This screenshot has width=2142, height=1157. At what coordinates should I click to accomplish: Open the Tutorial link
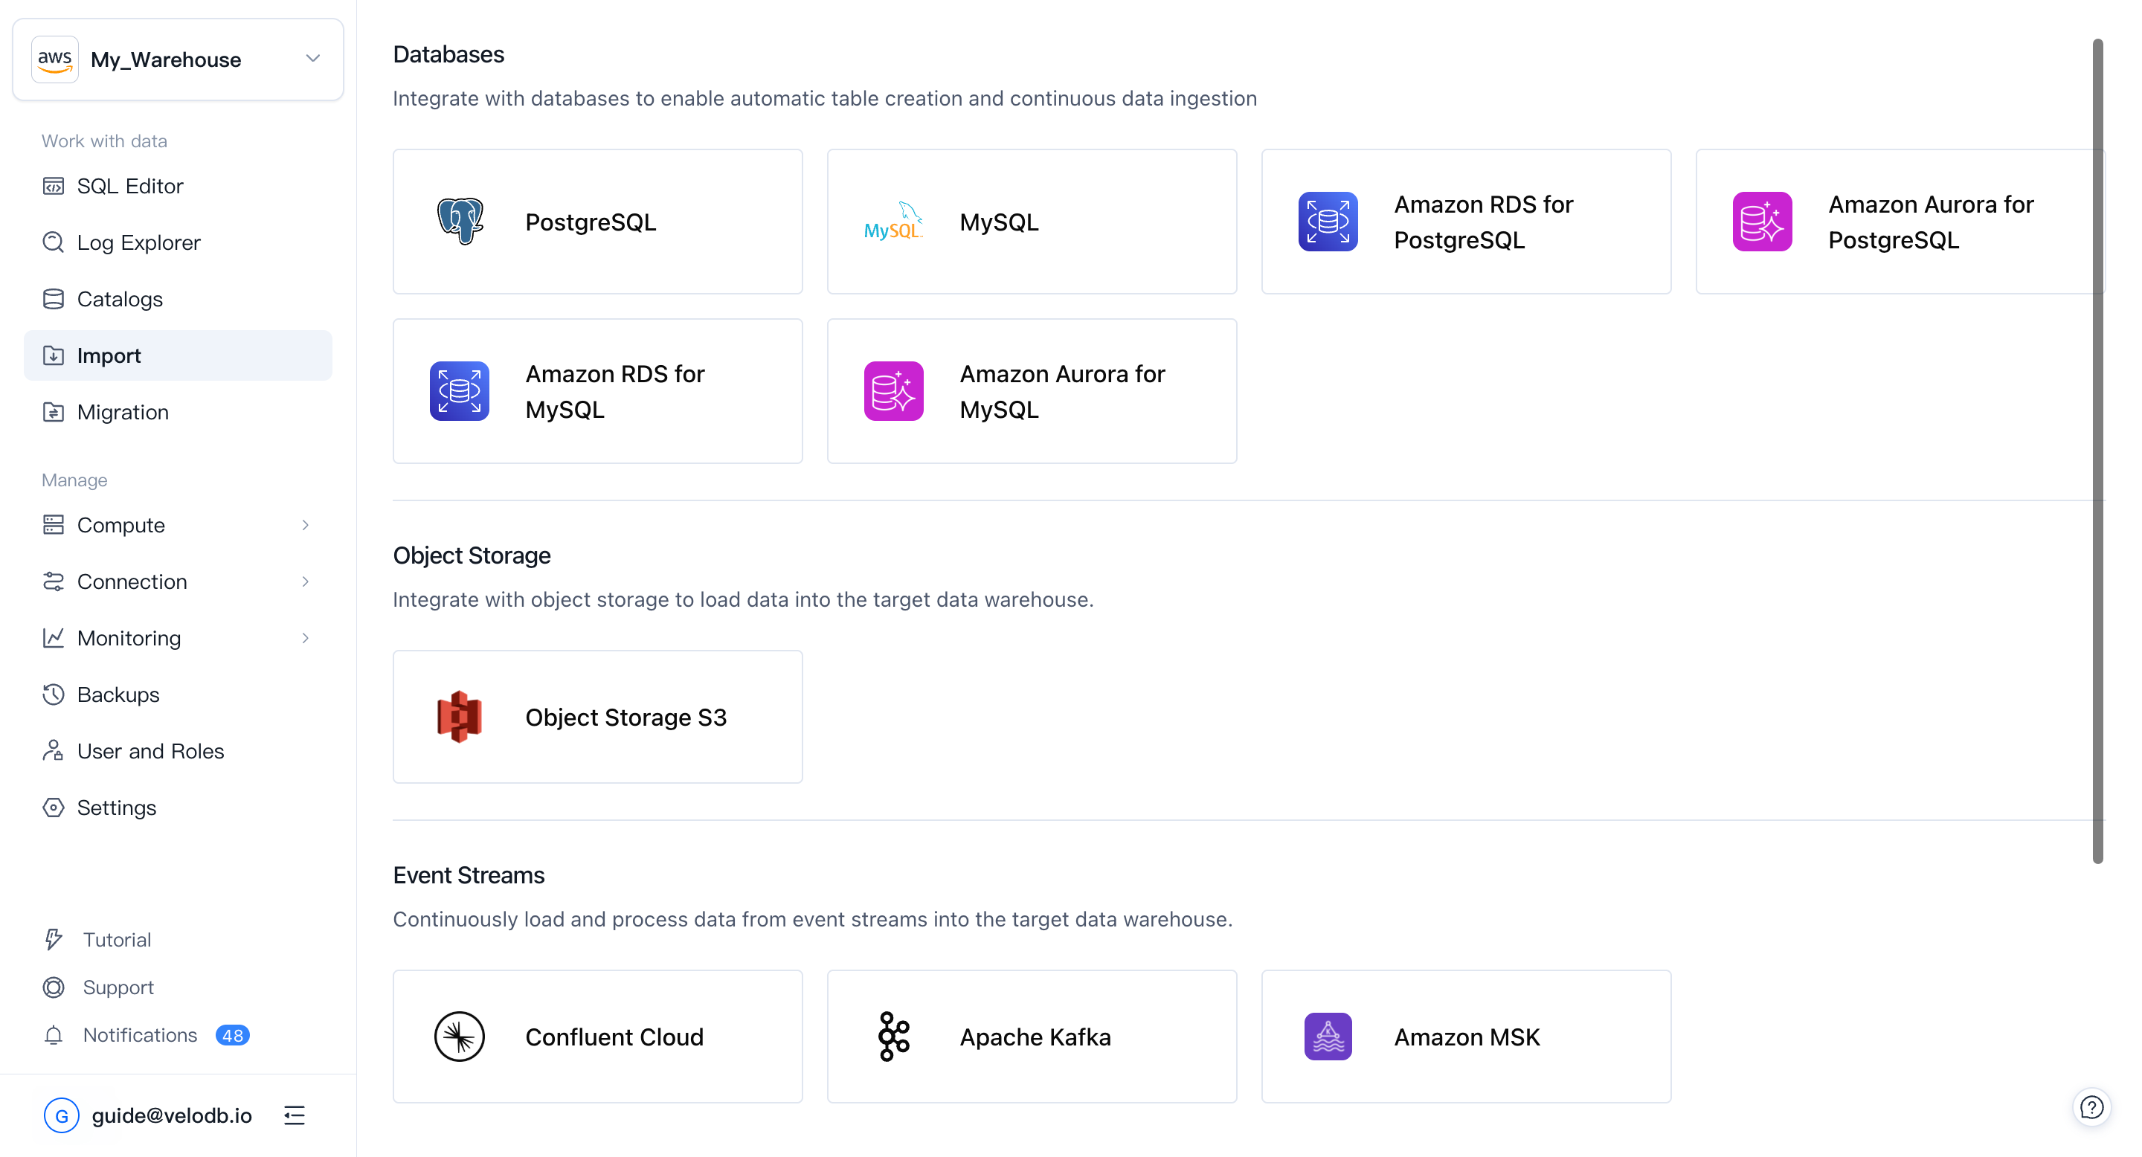[117, 939]
